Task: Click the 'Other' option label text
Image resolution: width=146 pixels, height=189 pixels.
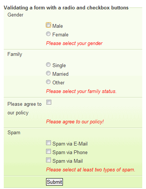Action: [58, 82]
